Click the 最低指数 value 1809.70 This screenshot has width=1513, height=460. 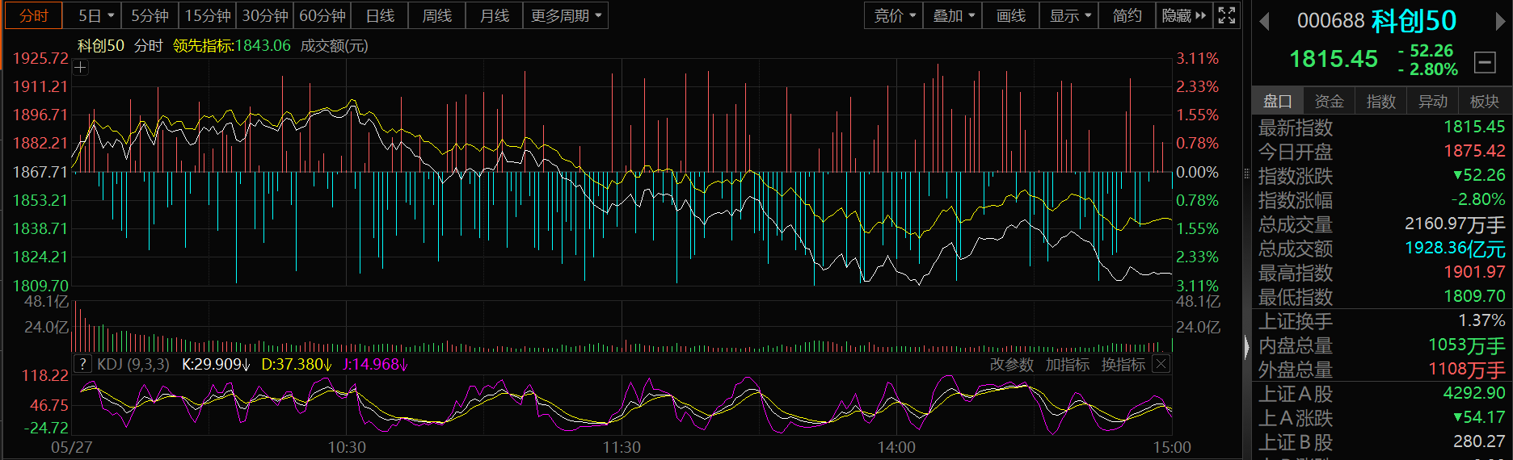[1474, 296]
